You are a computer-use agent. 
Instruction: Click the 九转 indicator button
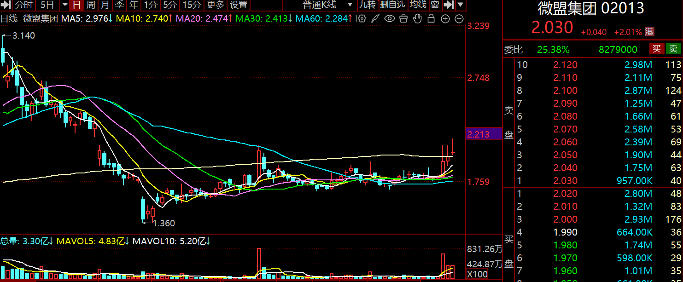pos(367,5)
